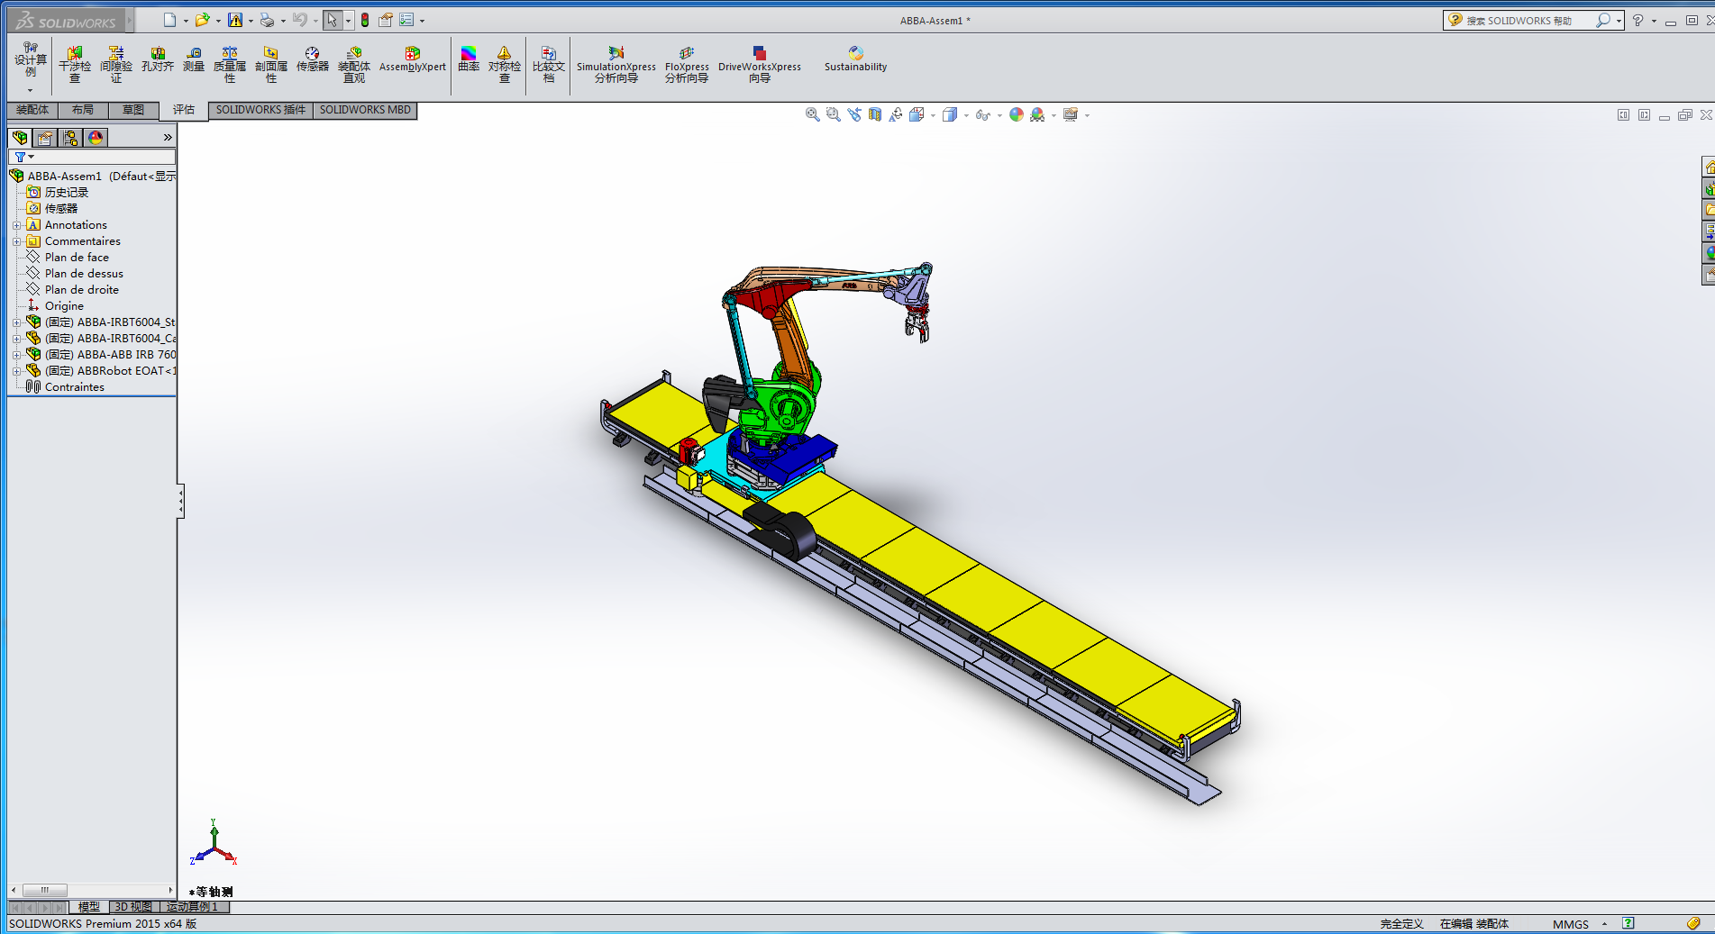Select Origine in the feature tree
The image size is (1715, 934).
64,306
